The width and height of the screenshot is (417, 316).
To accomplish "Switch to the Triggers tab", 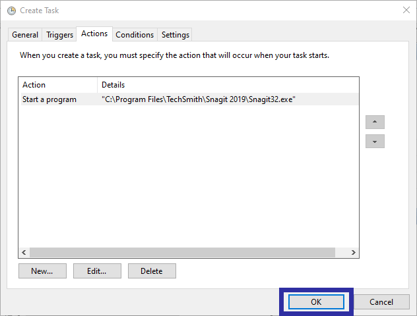I will [x=59, y=34].
